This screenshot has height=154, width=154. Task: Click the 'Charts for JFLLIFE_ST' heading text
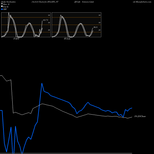click(48, 2)
